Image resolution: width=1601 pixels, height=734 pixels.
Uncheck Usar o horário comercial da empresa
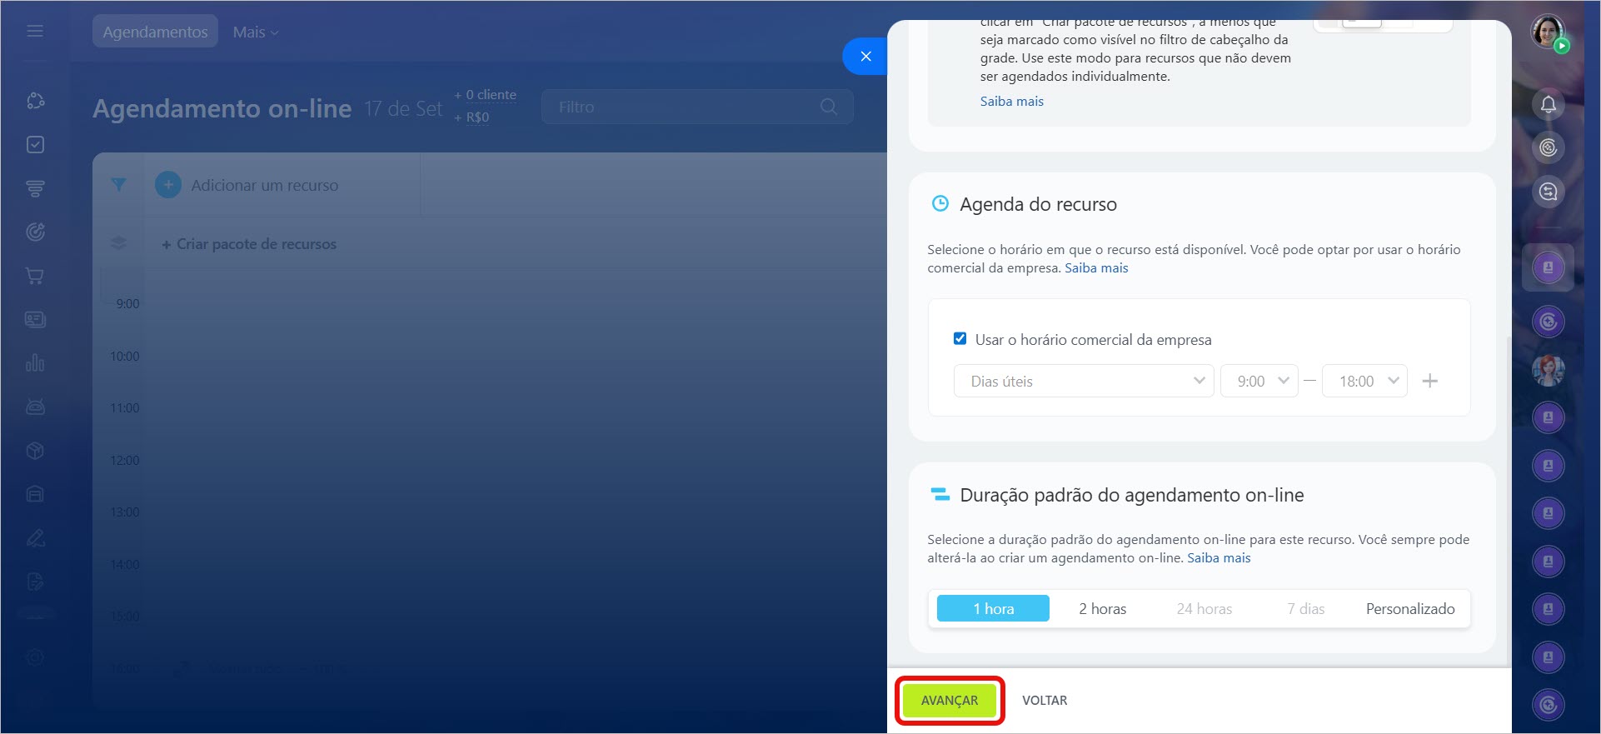[960, 339]
